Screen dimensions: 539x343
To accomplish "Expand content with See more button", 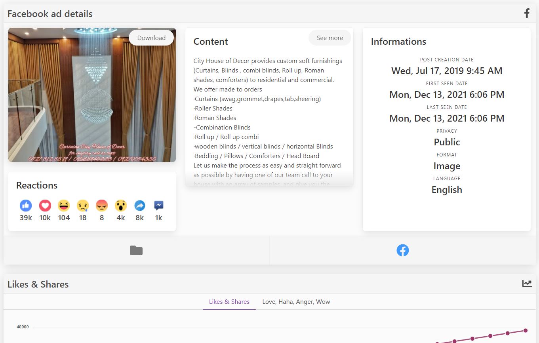I will point(329,38).
